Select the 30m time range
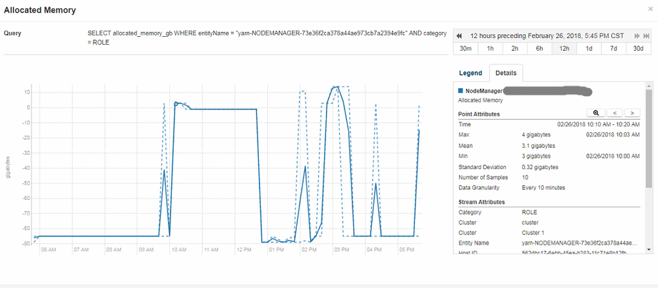 pyautogui.click(x=466, y=49)
